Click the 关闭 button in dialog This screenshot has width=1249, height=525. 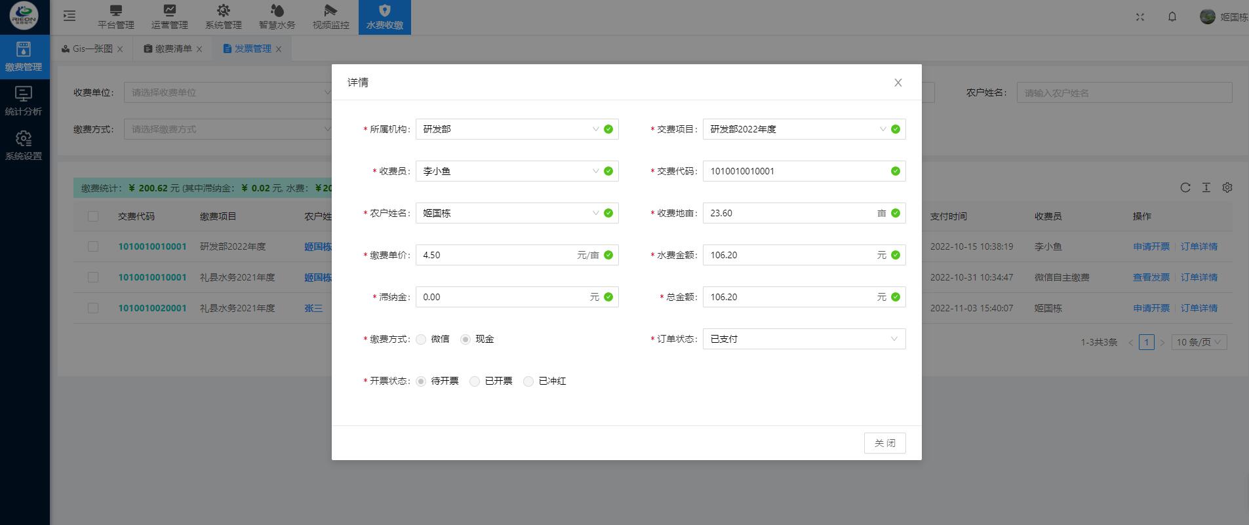884,443
